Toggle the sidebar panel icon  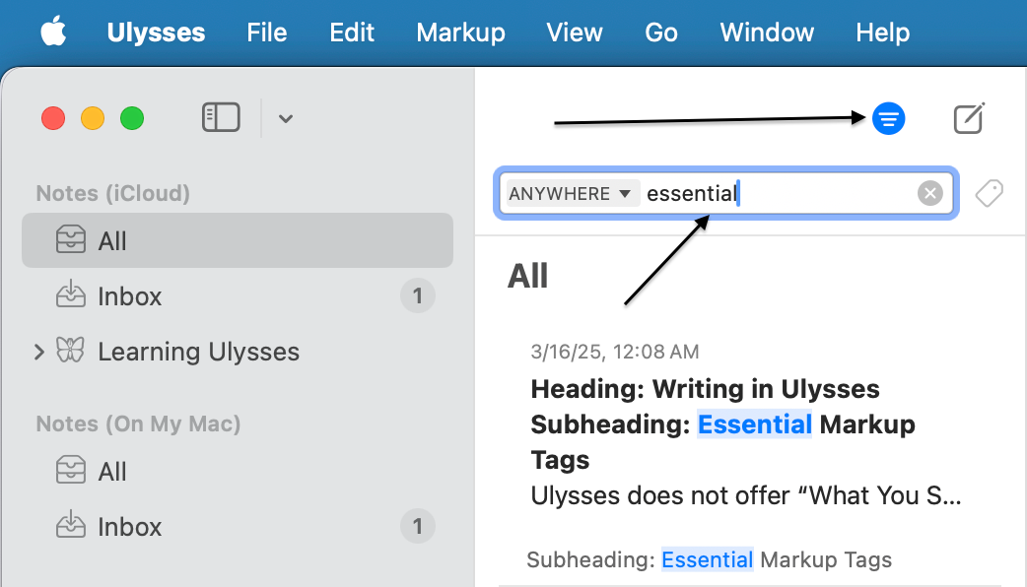pos(221,118)
